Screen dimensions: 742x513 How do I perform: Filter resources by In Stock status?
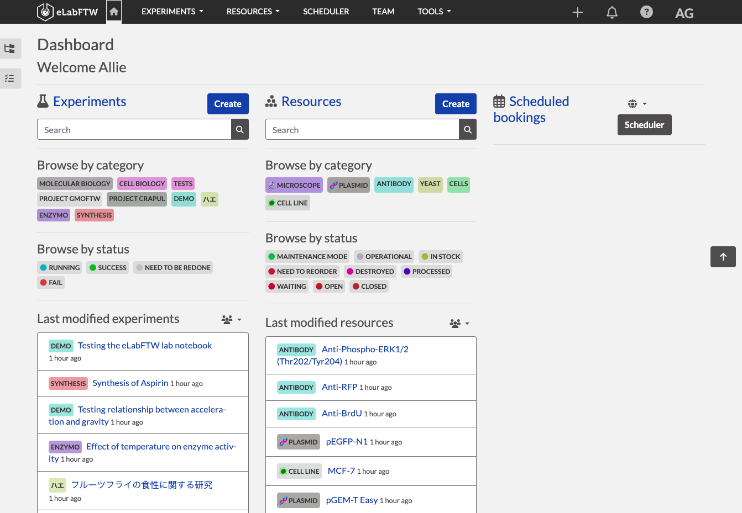click(441, 257)
